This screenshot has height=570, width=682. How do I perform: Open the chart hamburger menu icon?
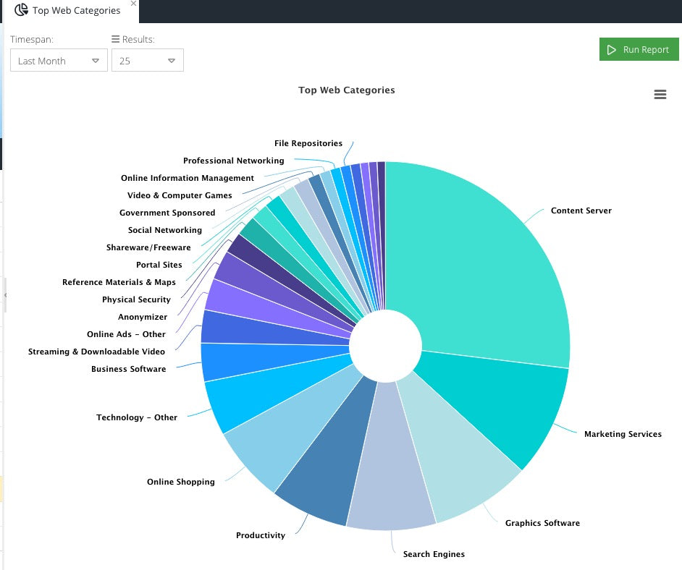point(660,95)
